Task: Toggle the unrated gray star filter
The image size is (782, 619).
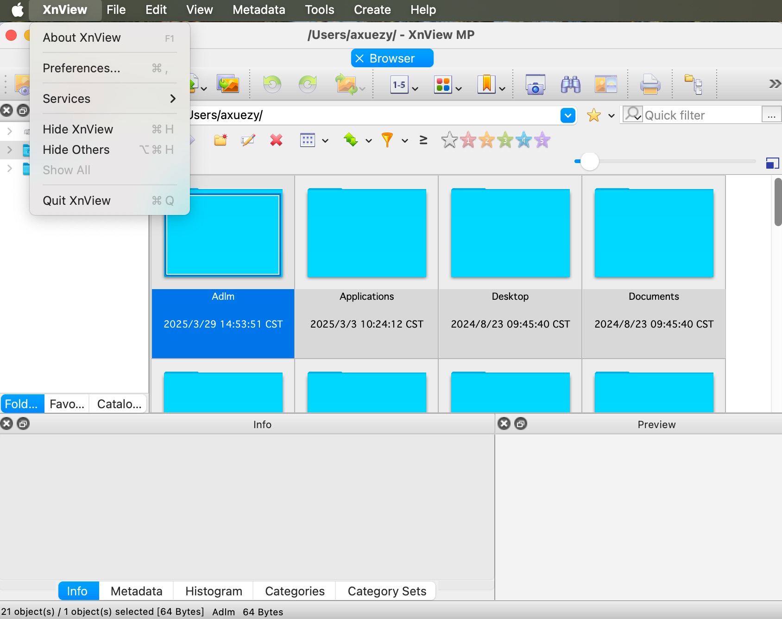Action: pos(449,140)
